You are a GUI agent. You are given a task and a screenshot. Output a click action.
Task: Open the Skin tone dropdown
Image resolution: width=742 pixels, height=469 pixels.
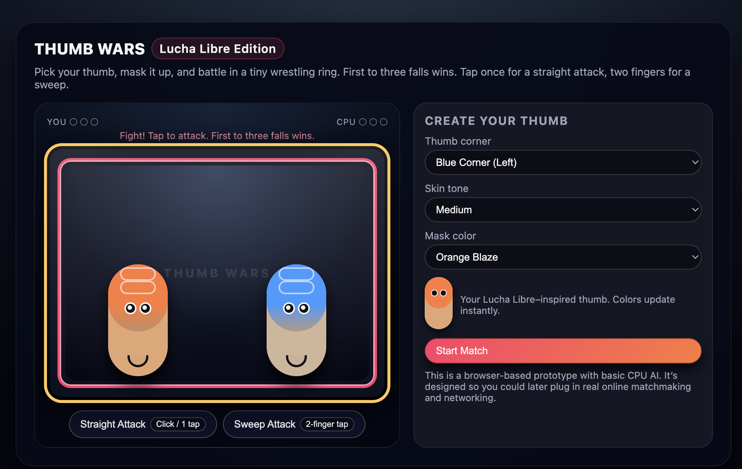pyautogui.click(x=563, y=210)
